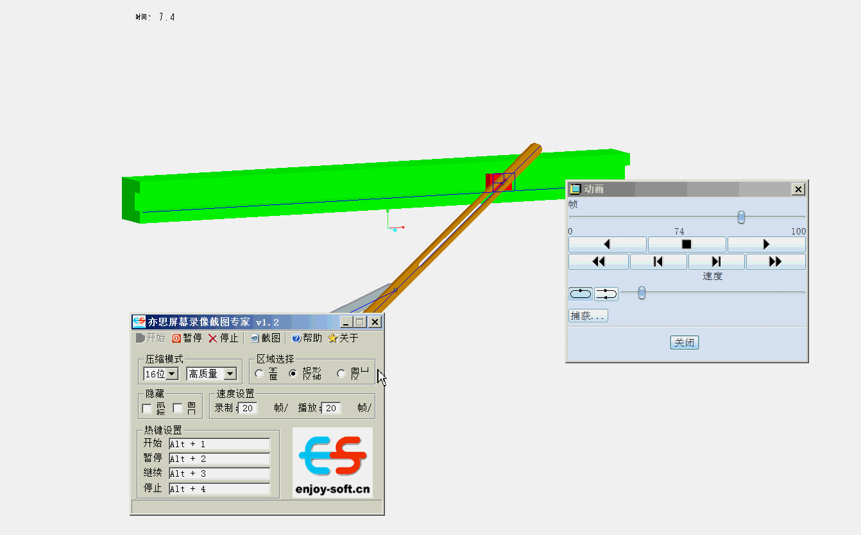This screenshot has width=861, height=535.
Task: Open the 16位 color depth dropdown
Action: coord(172,374)
